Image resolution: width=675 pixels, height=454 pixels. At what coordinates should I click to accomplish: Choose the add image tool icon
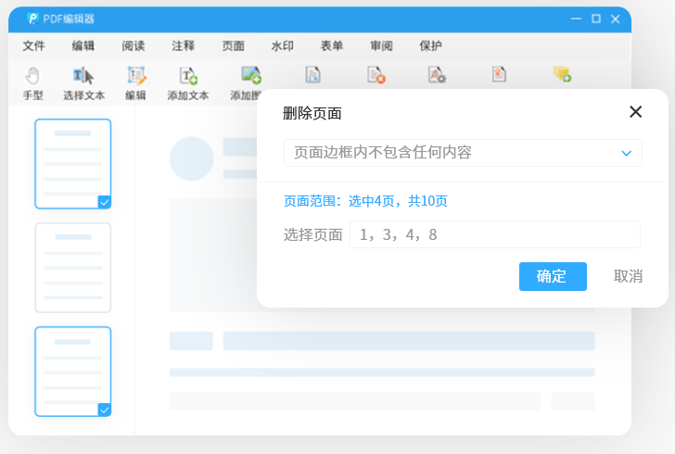[251, 75]
